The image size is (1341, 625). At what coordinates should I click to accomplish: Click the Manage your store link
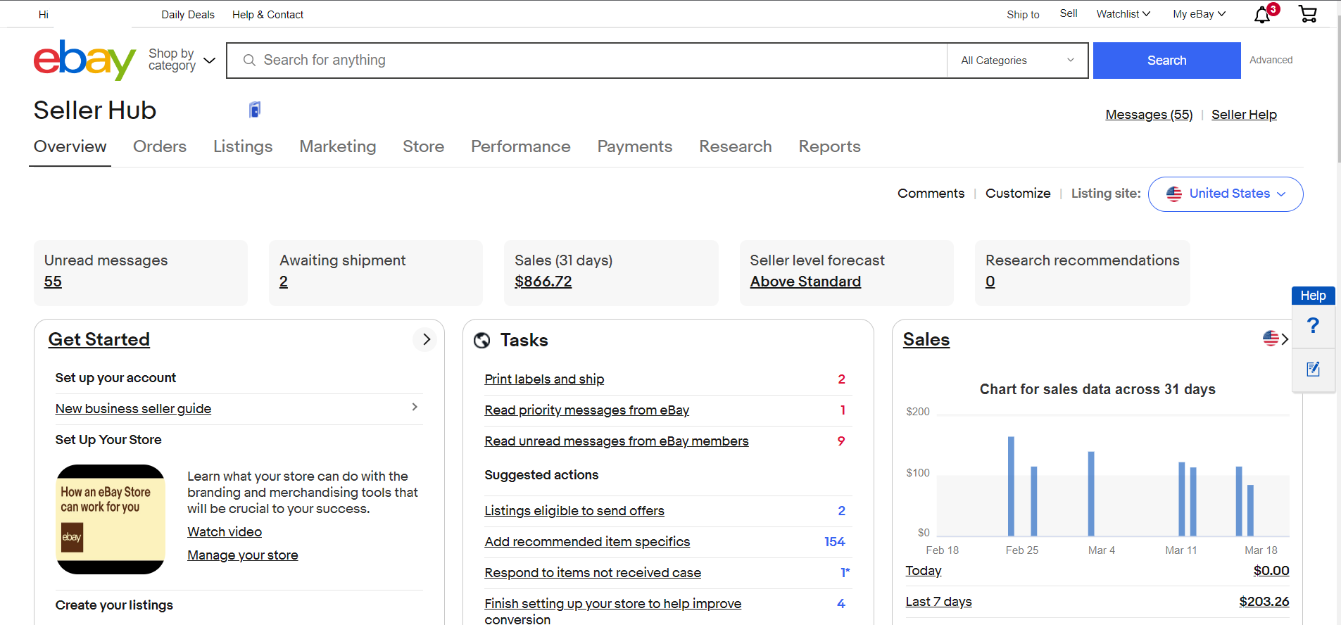(x=243, y=555)
